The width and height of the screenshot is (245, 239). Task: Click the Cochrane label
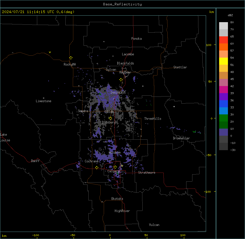tap(92, 161)
